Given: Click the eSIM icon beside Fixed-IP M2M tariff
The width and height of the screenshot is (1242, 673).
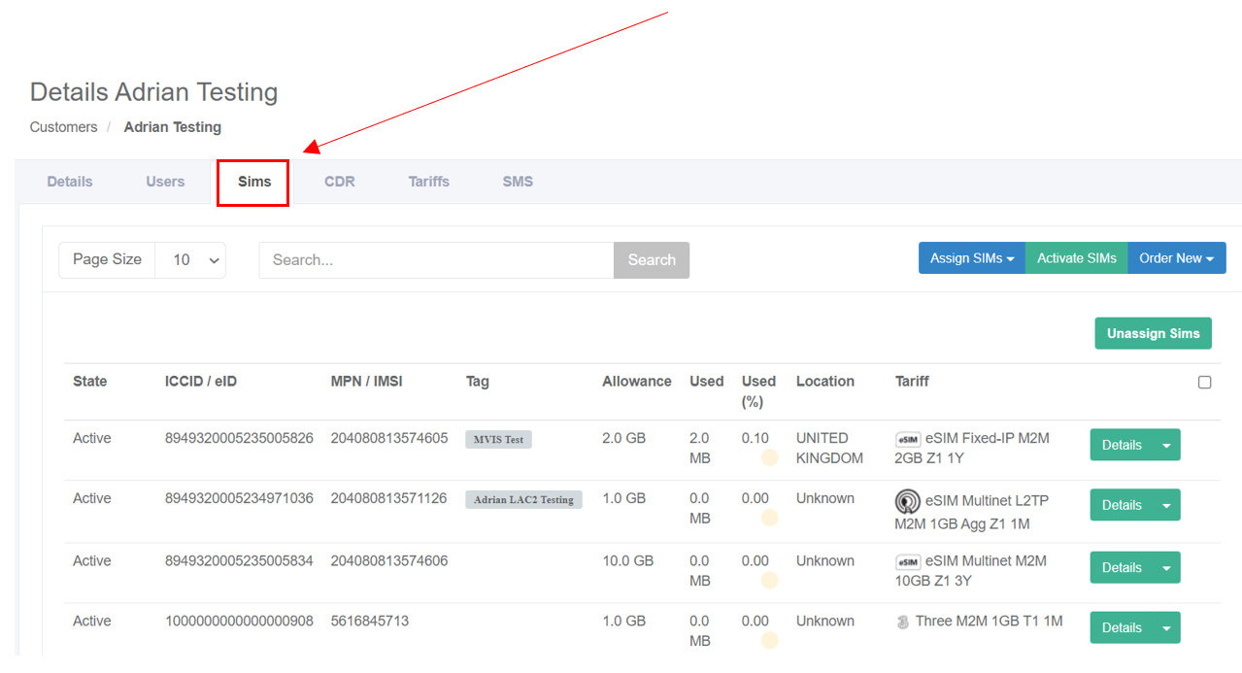Looking at the screenshot, I should pos(908,439).
